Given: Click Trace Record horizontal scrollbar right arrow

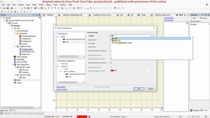Looking at the screenshot, I should pyautogui.click(x=84, y=56).
